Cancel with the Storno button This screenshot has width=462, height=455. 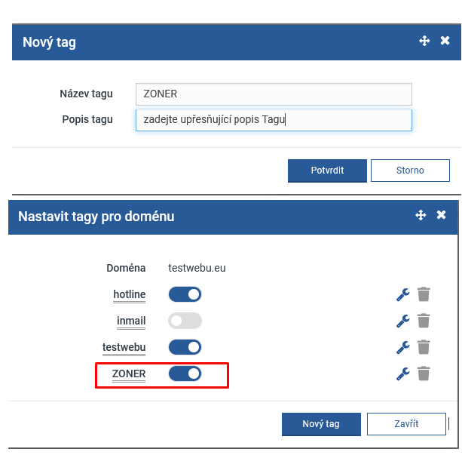[x=410, y=171]
